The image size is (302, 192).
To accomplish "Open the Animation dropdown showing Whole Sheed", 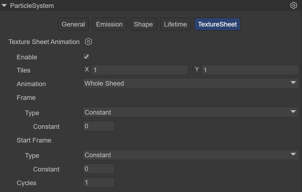I will (x=191, y=83).
